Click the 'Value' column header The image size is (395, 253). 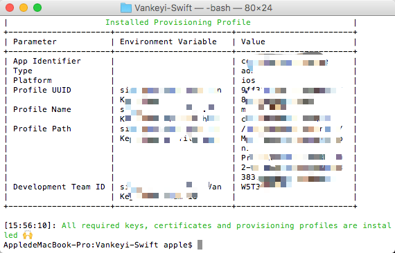click(x=253, y=41)
